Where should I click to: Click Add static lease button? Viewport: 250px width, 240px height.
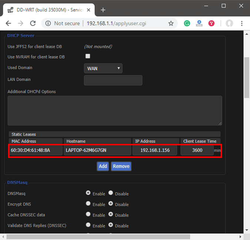[103, 166]
